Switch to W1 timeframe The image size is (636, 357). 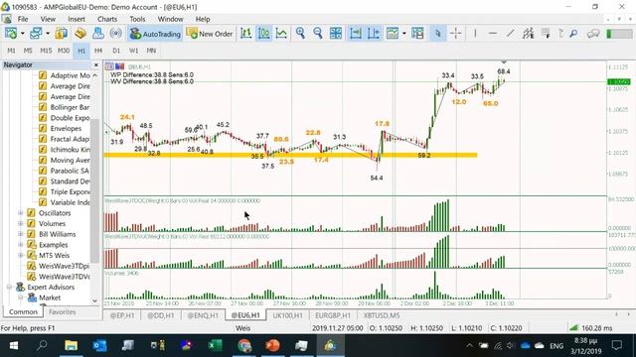[134, 51]
